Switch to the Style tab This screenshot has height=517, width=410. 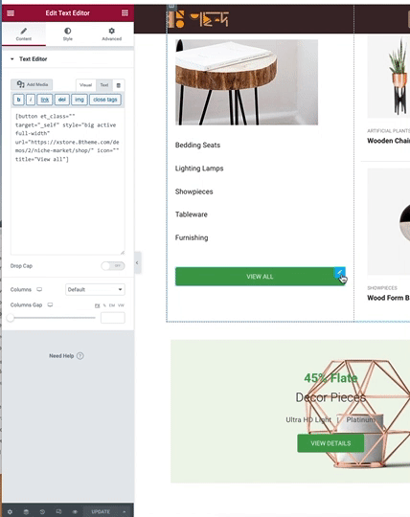68,34
